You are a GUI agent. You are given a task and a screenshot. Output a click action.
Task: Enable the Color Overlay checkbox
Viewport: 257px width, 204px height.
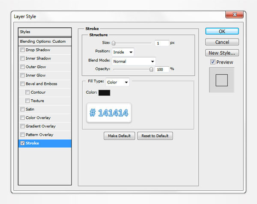[22, 118]
